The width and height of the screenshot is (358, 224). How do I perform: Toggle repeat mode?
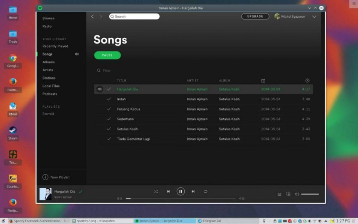(x=205, y=192)
